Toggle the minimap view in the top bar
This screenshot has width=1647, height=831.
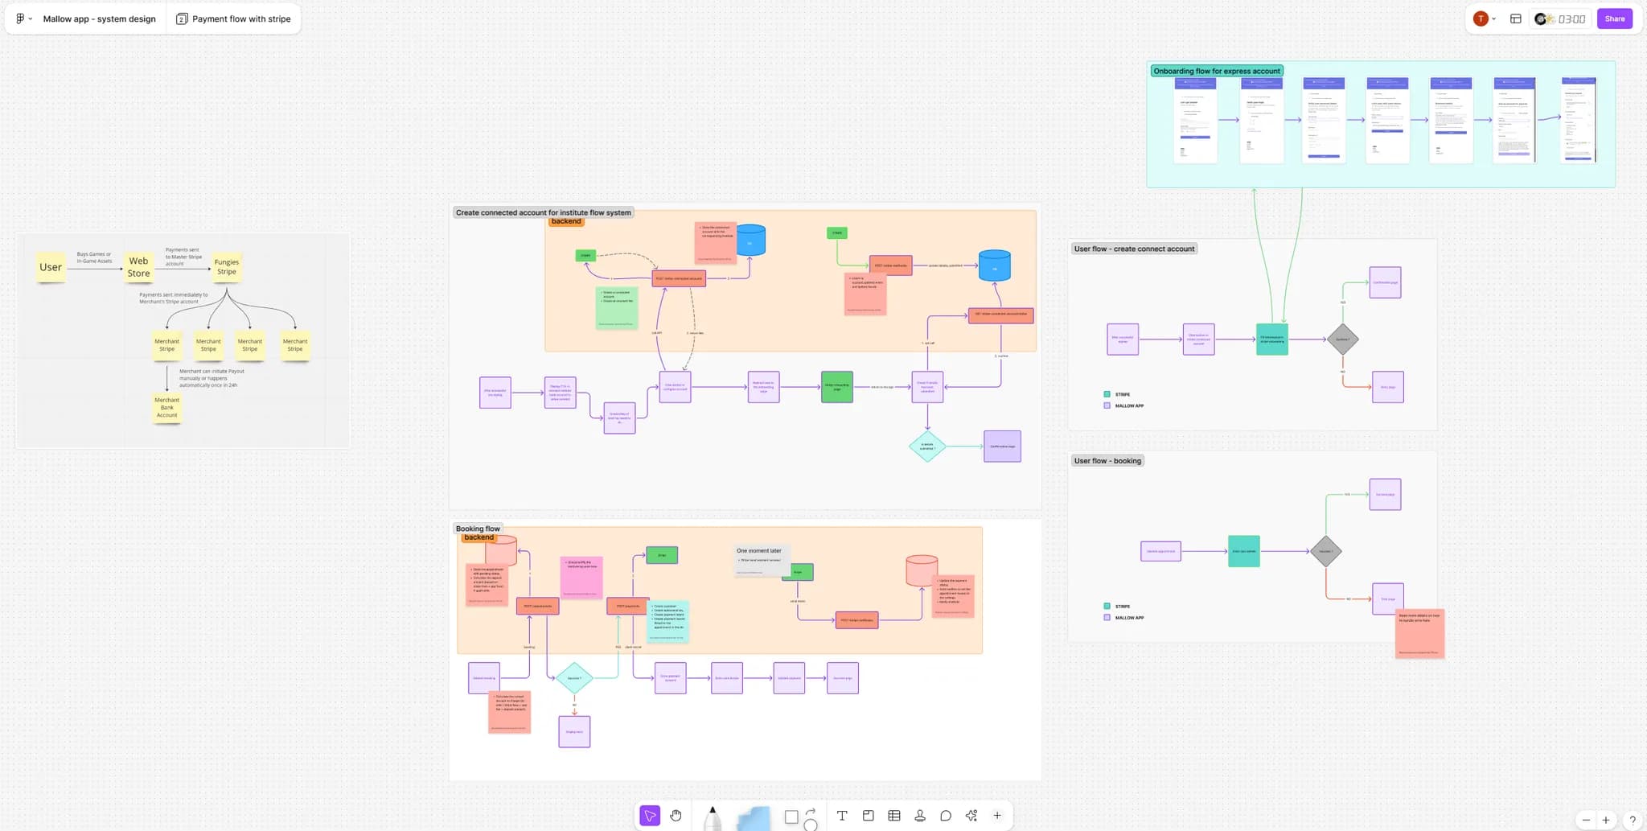[1516, 18]
